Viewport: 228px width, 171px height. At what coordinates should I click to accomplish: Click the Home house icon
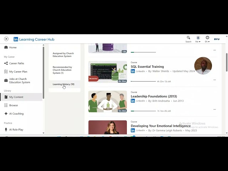point(6,47)
